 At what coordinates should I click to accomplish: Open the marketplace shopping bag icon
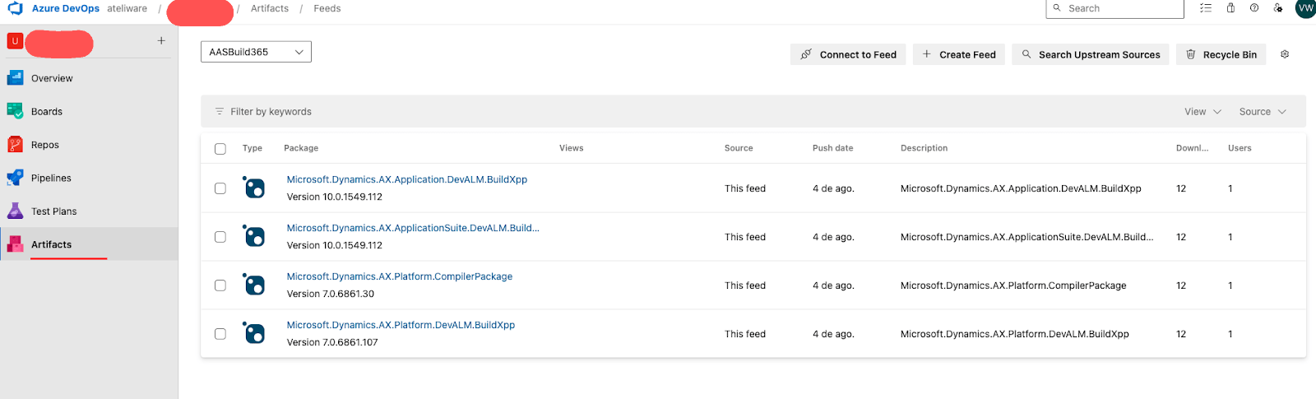tap(1230, 8)
